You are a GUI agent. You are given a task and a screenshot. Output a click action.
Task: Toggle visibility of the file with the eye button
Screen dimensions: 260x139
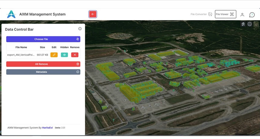[64, 55]
